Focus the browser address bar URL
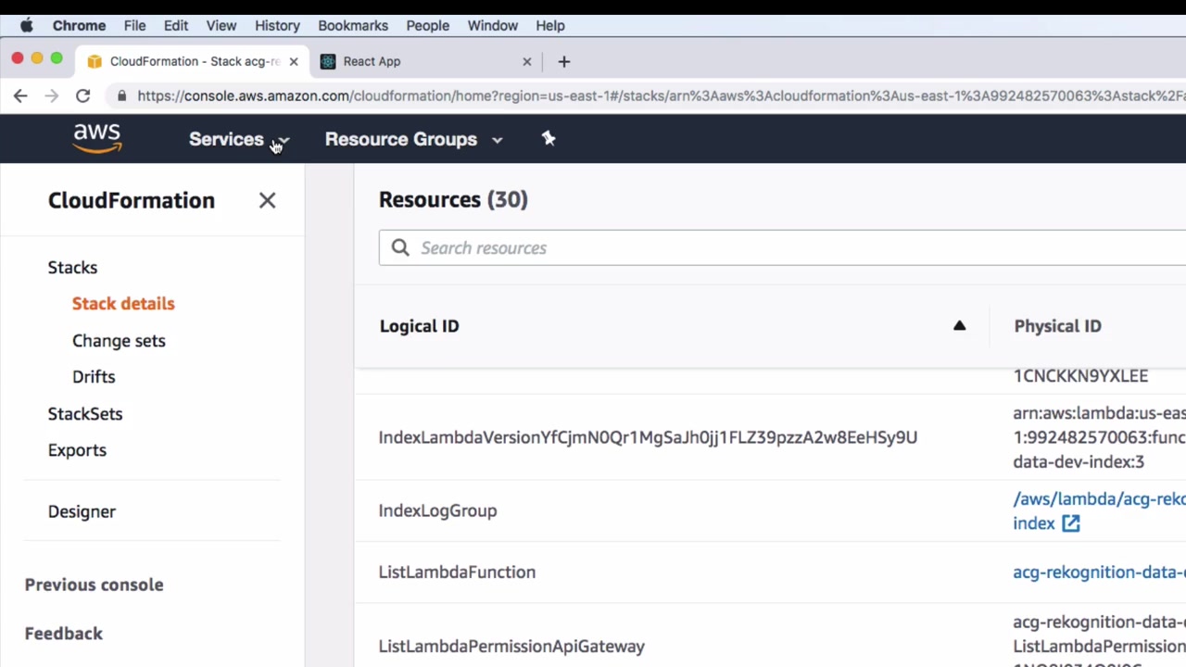1186x667 pixels. [661, 95]
